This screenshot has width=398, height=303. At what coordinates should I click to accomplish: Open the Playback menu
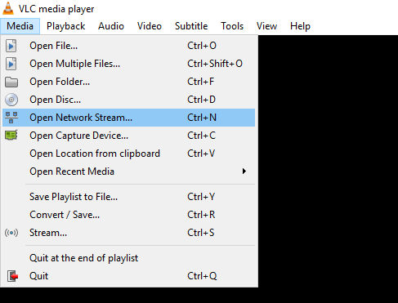[x=65, y=26]
